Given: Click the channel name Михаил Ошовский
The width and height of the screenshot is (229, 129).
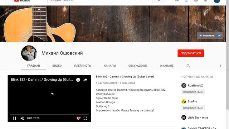Looking at the screenshot, I should (x=62, y=53).
